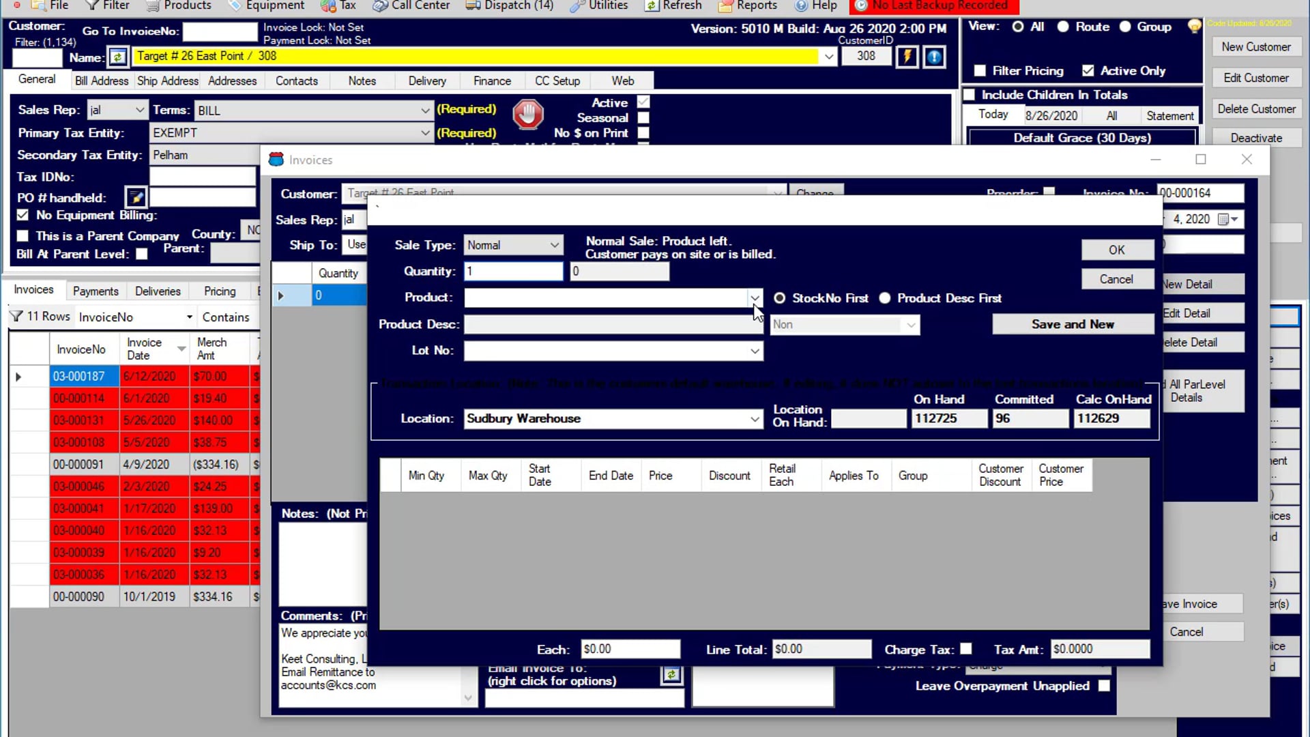
Task: Toggle the Charge Tax checkbox
Action: [966, 649]
